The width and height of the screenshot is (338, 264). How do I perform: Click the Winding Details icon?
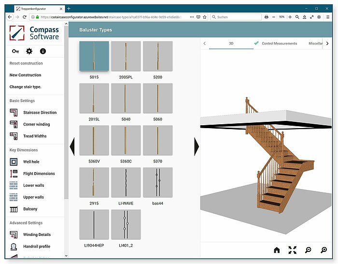click(x=14, y=235)
